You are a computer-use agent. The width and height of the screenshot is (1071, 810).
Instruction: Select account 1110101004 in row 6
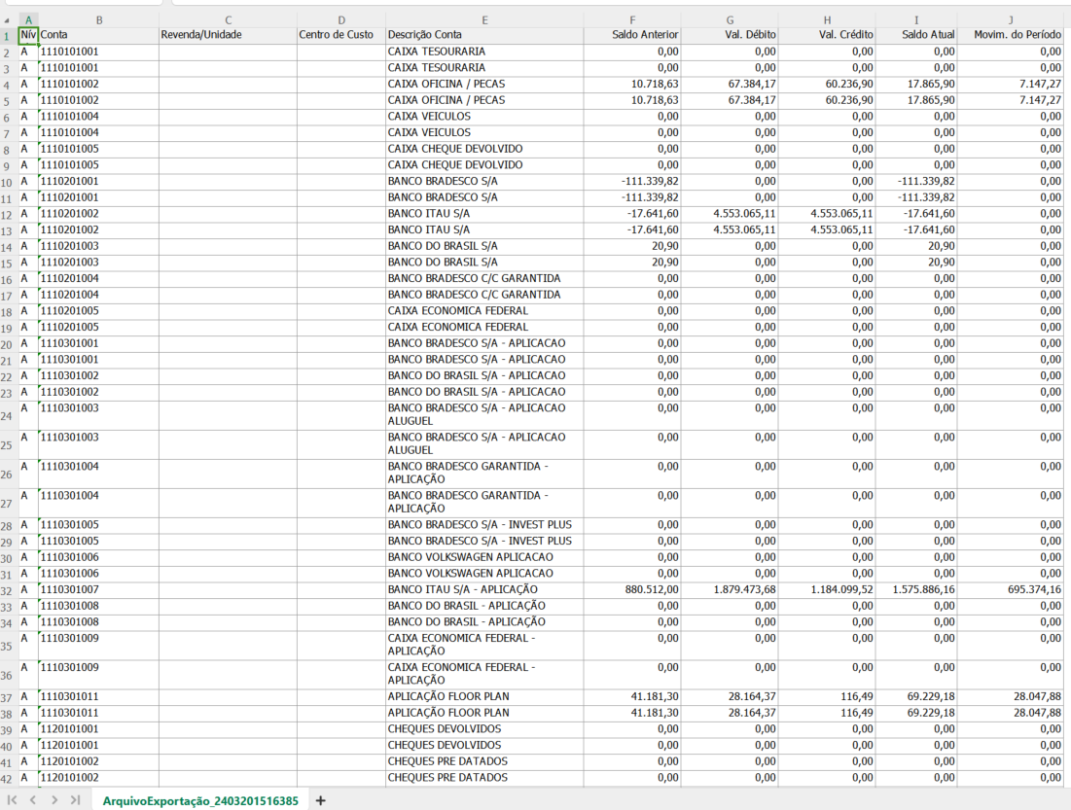coord(99,117)
